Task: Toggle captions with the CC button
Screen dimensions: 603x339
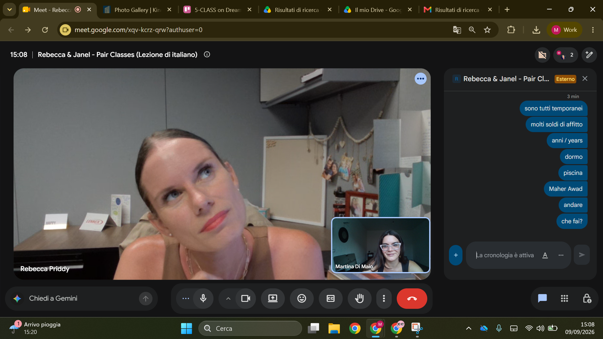Action: tap(330, 298)
